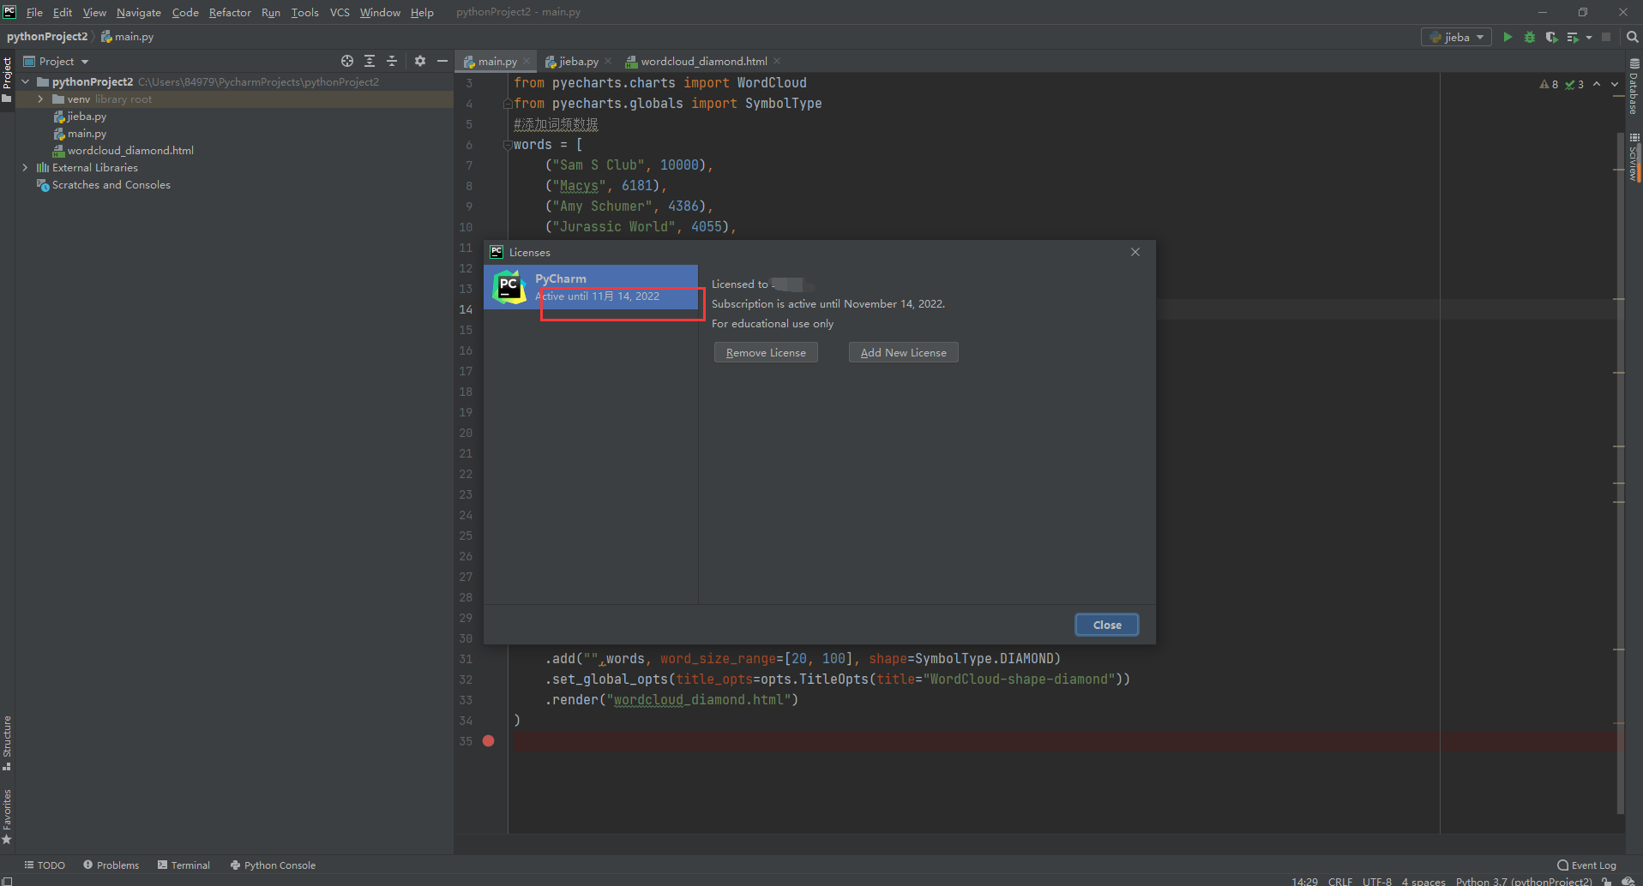Open the Problems tool window
The image size is (1643, 886).
(111, 865)
